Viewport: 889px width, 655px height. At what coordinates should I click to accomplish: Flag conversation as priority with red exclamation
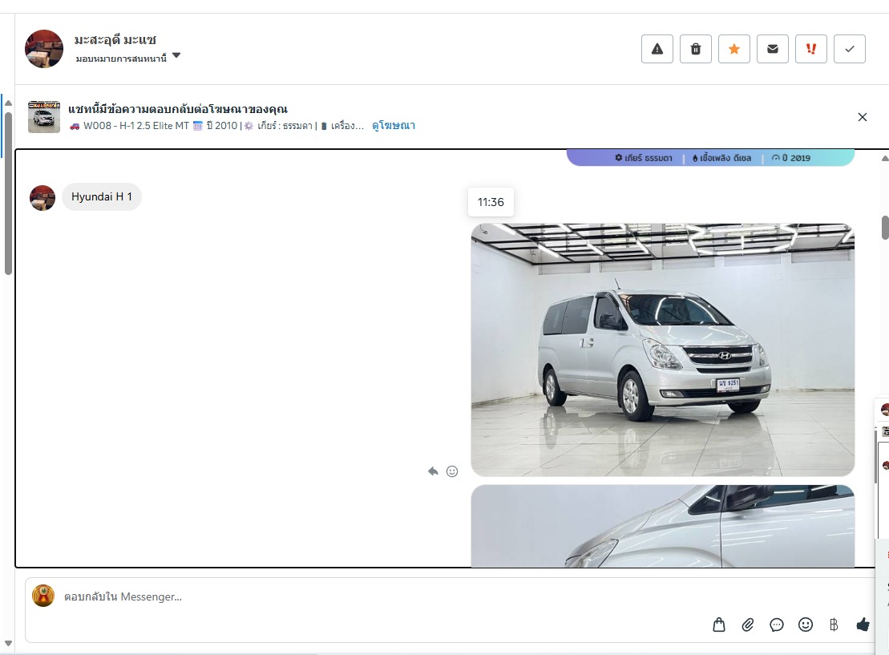point(810,49)
